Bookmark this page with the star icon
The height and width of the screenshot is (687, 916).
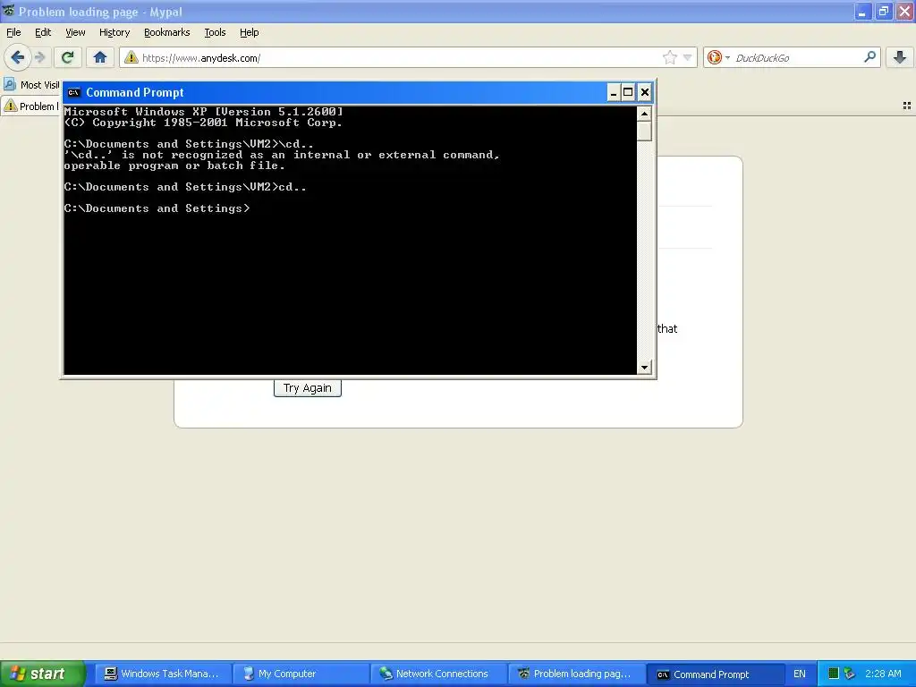(669, 57)
